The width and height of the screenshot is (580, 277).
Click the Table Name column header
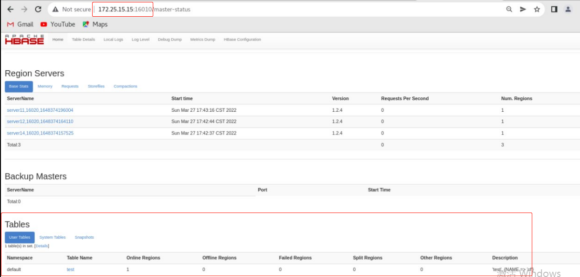(x=80, y=258)
